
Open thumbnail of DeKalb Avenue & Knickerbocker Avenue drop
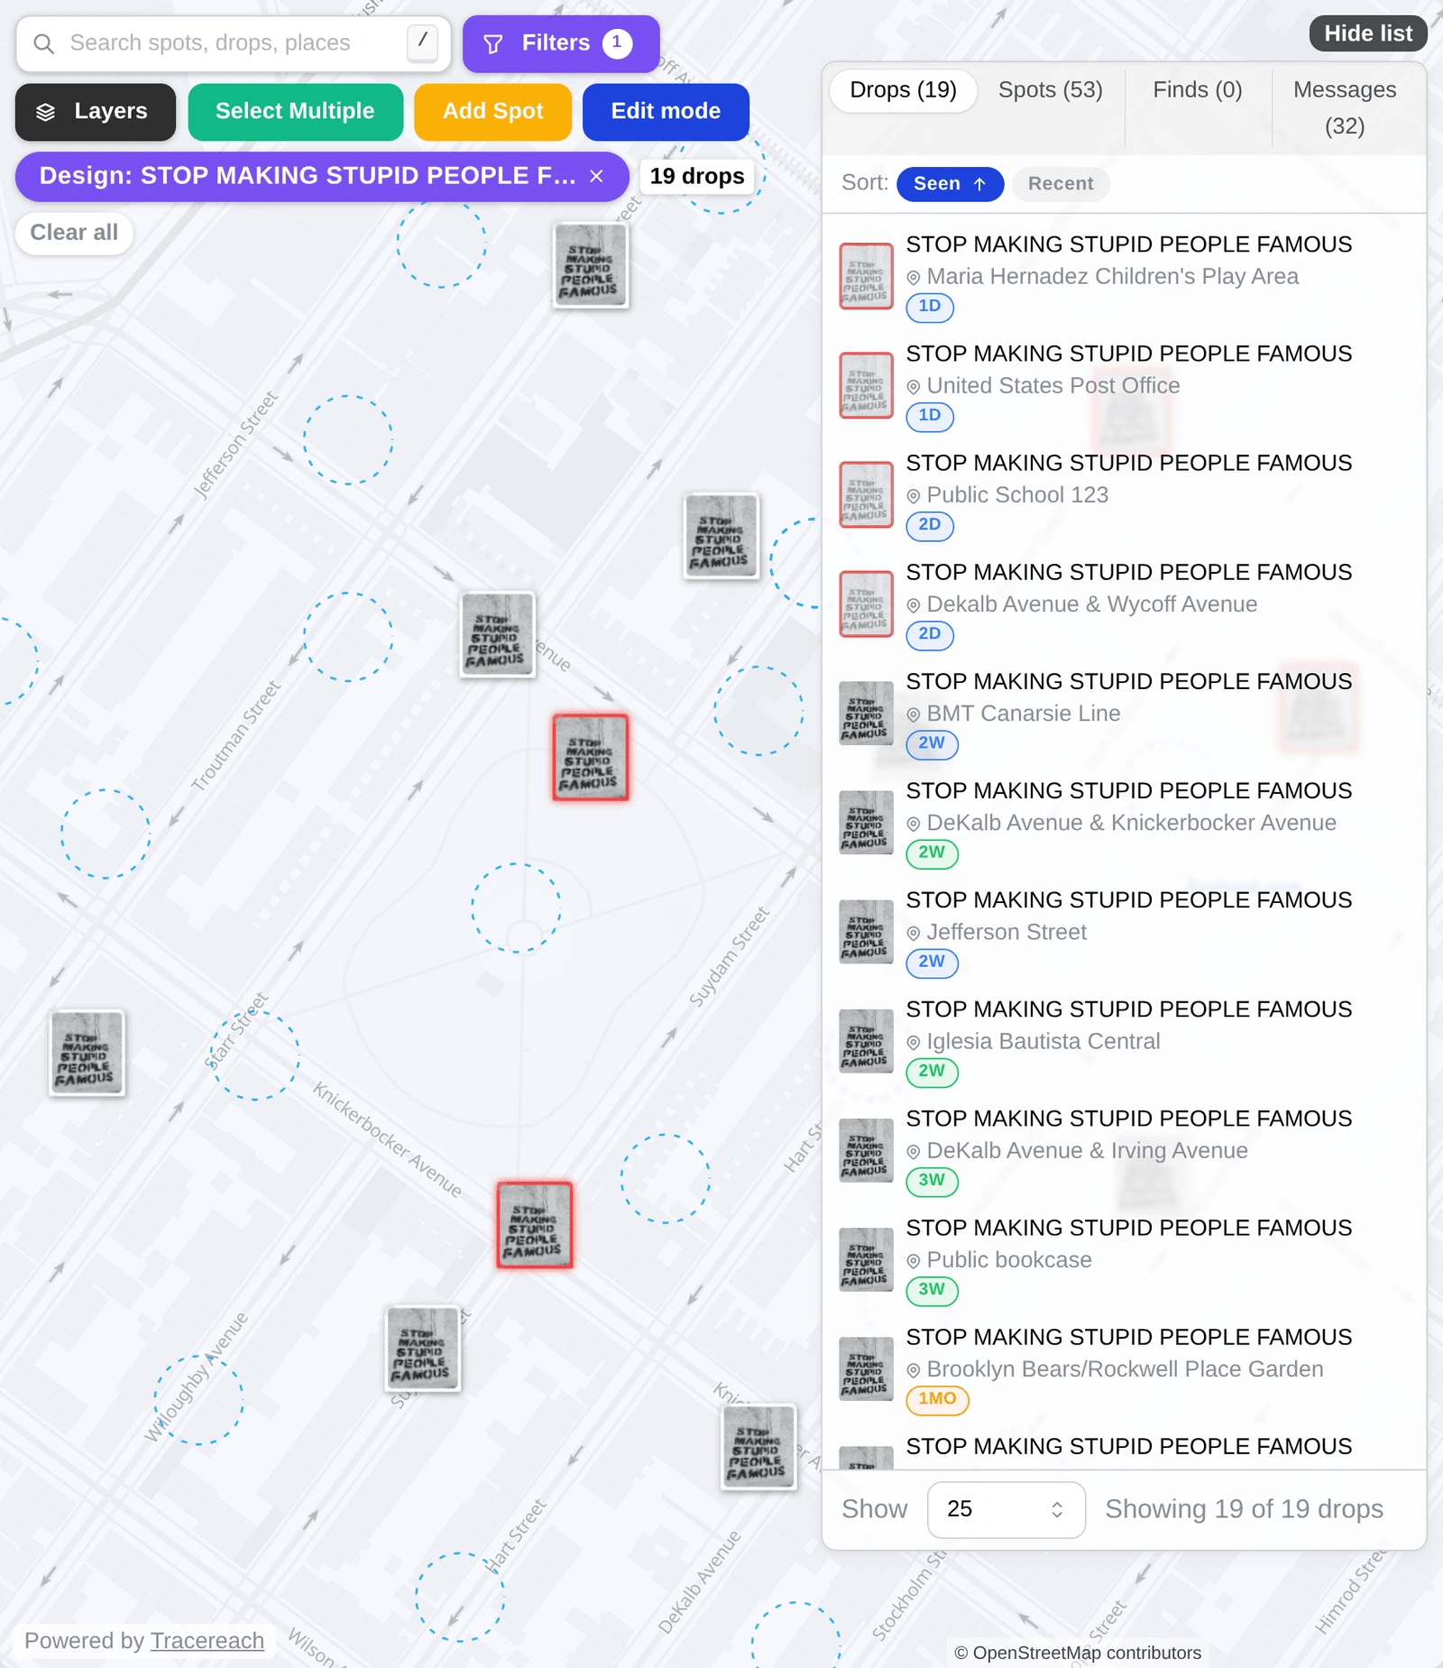point(866,822)
